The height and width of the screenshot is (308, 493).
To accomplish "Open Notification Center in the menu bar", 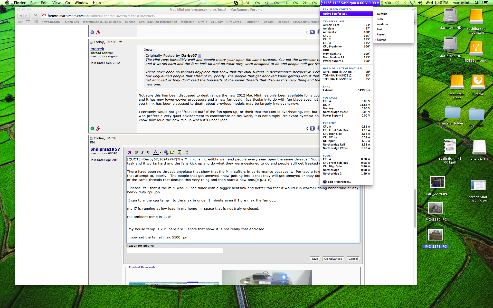I will click(x=485, y=3).
